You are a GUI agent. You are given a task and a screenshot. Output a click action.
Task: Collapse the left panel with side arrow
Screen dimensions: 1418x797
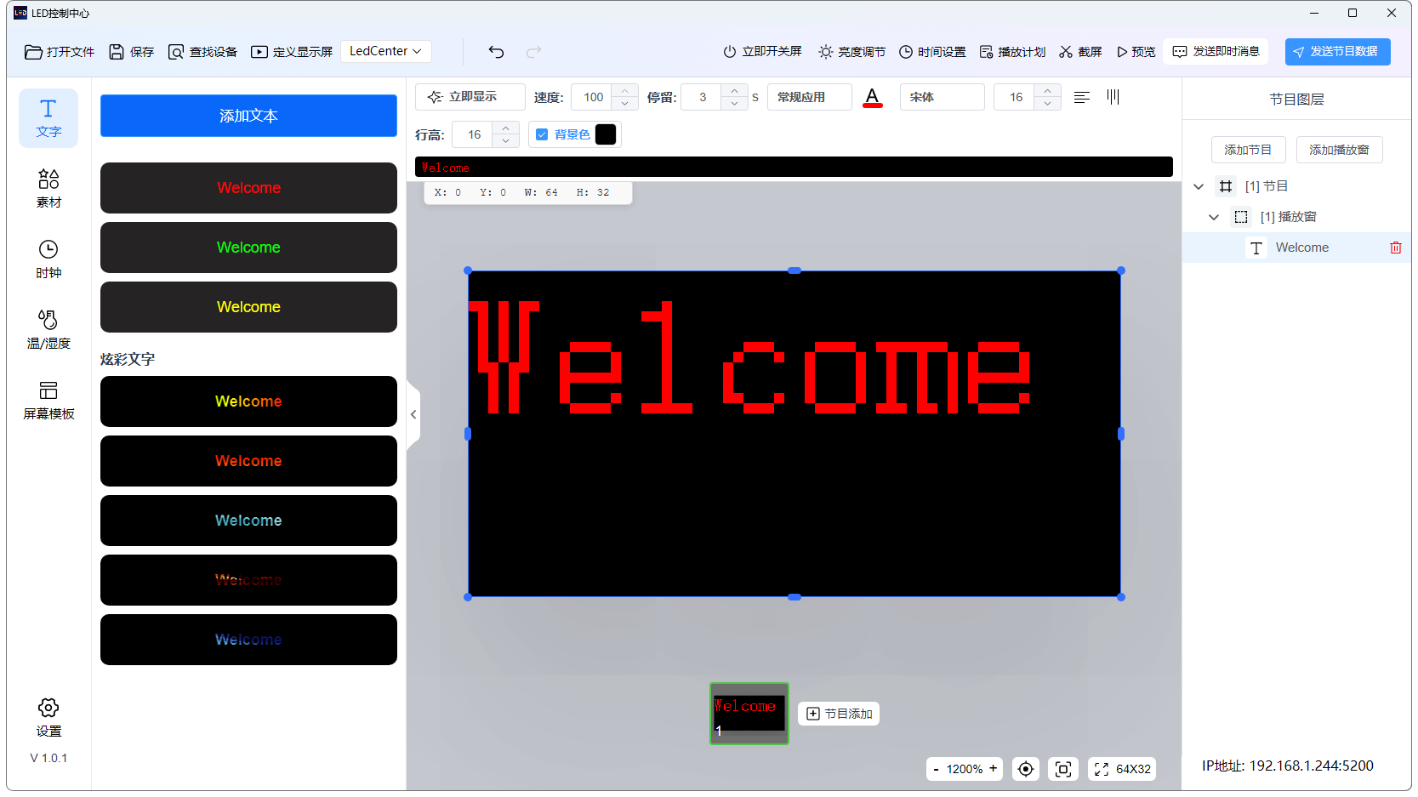pyautogui.click(x=413, y=415)
